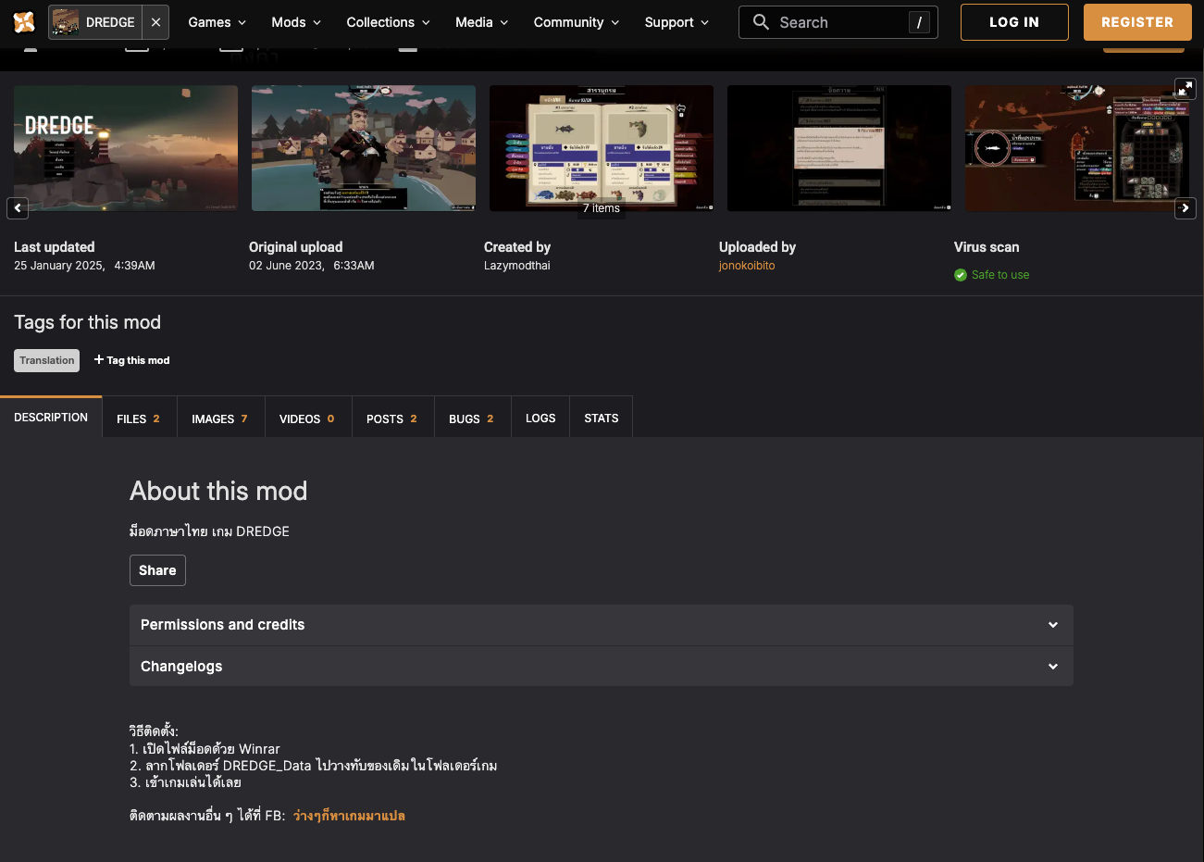The height and width of the screenshot is (862, 1204).
Task: Close the DREDGE game filter
Action: (x=155, y=22)
